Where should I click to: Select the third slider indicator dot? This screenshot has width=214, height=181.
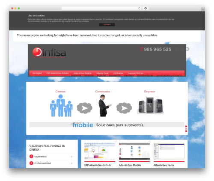pyautogui.click(x=186, y=131)
